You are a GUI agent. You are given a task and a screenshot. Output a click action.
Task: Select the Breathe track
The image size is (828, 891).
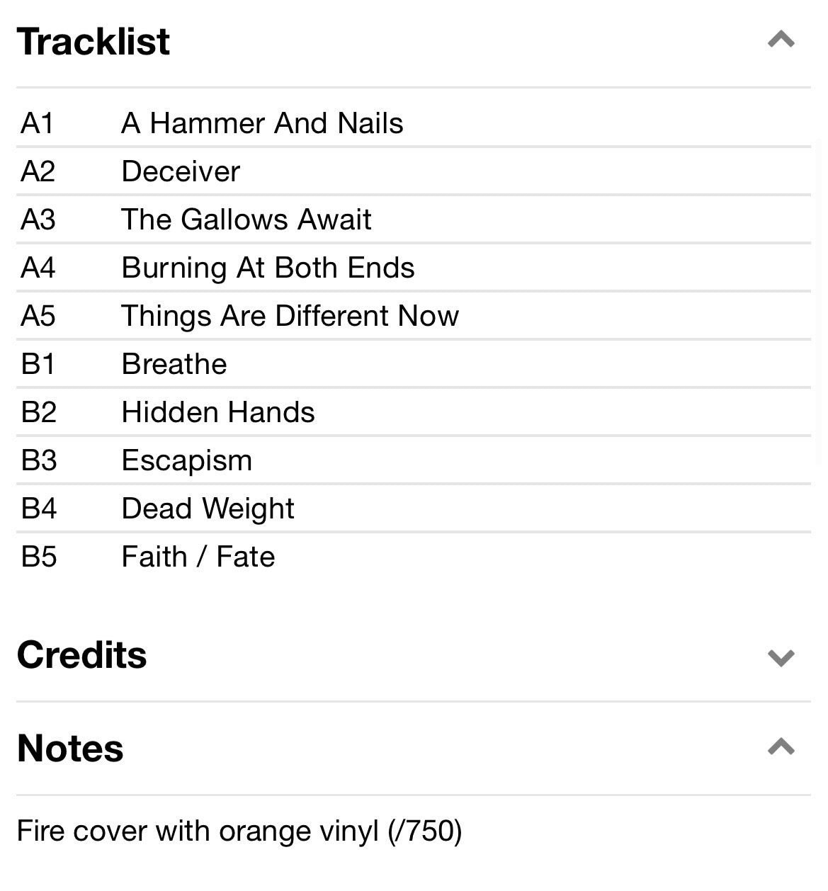coord(174,365)
